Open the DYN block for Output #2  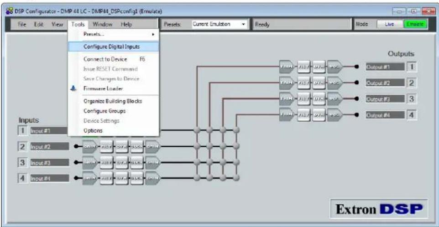point(319,83)
